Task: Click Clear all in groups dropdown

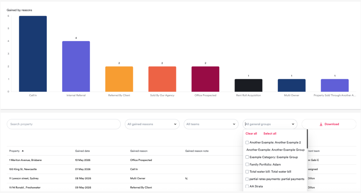Action: [251, 133]
